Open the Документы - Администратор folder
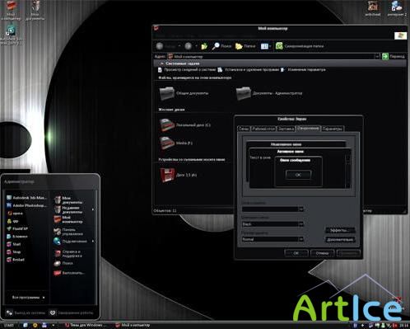The width and height of the screenshot is (410, 329). coord(269,93)
